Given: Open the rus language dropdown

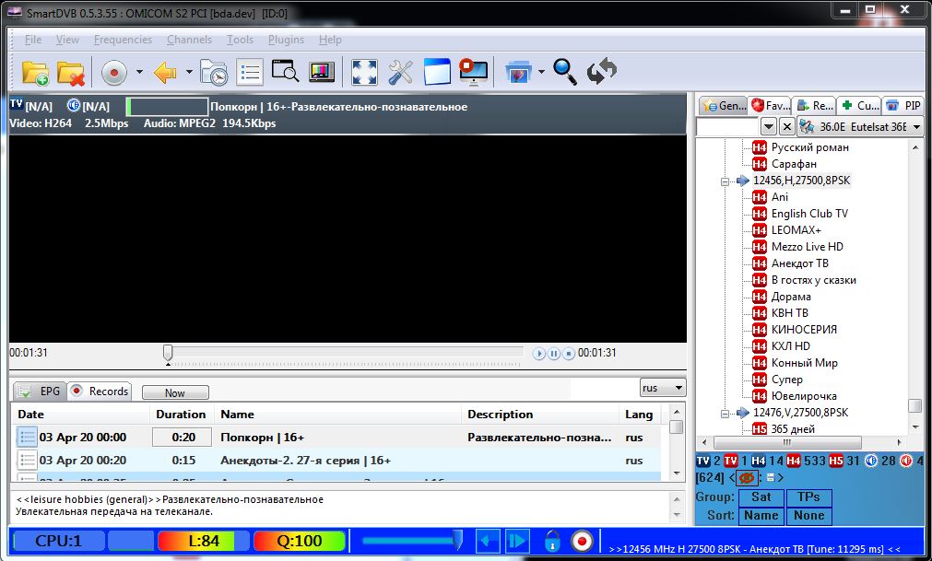Looking at the screenshot, I should pos(663,388).
